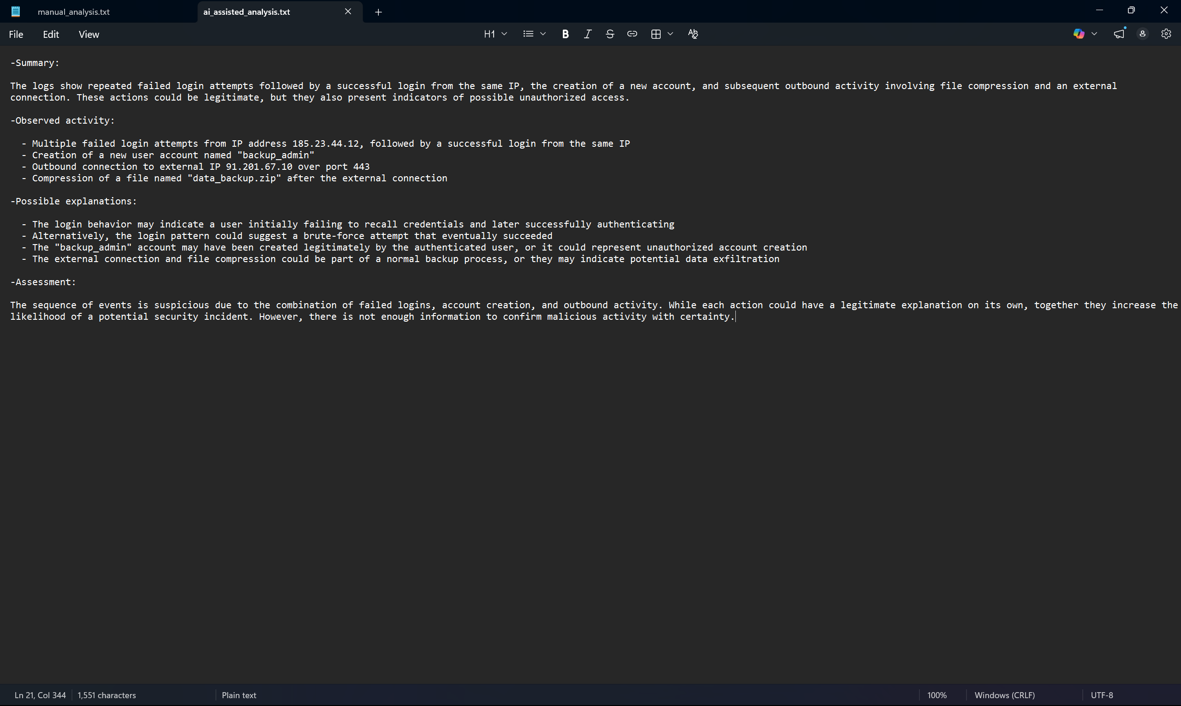Image resolution: width=1181 pixels, height=706 pixels.
Task: Click the insert link icon
Action: (632, 34)
